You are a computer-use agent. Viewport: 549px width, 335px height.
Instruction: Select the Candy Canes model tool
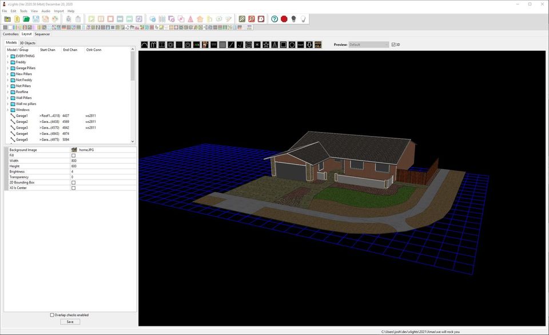[153, 45]
